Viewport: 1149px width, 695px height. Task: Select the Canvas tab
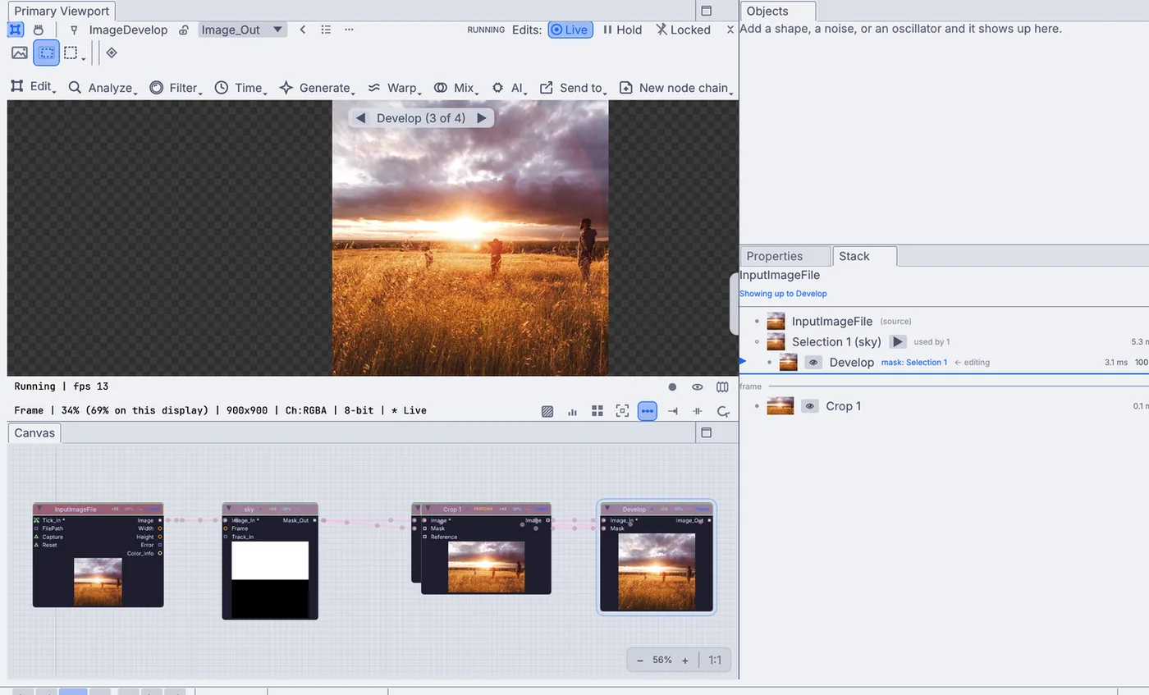pos(34,433)
